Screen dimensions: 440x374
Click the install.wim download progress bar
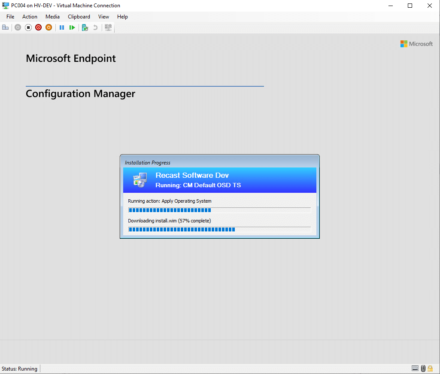click(219, 229)
